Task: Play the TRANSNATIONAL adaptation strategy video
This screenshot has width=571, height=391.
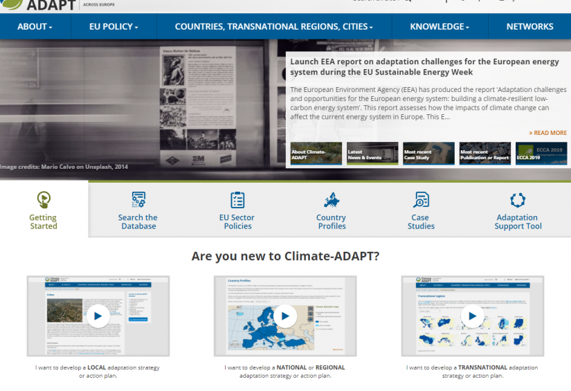Action: coord(472,316)
